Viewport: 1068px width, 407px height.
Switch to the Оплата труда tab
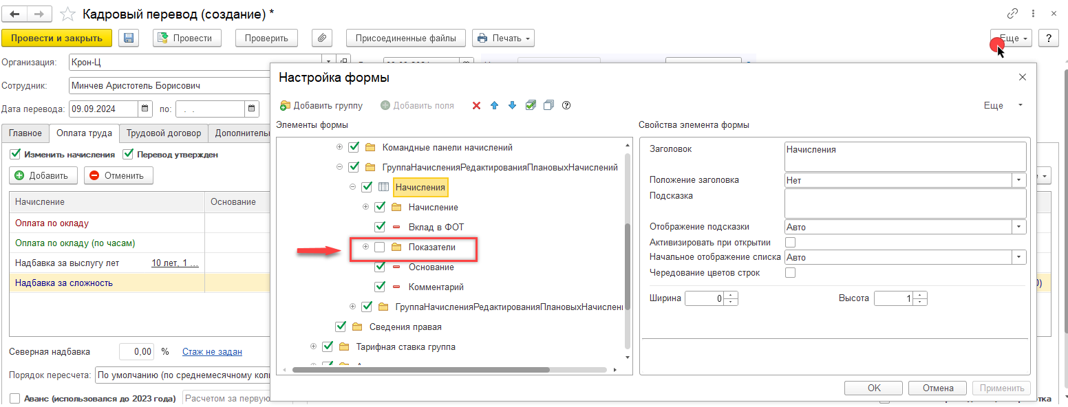pos(85,133)
